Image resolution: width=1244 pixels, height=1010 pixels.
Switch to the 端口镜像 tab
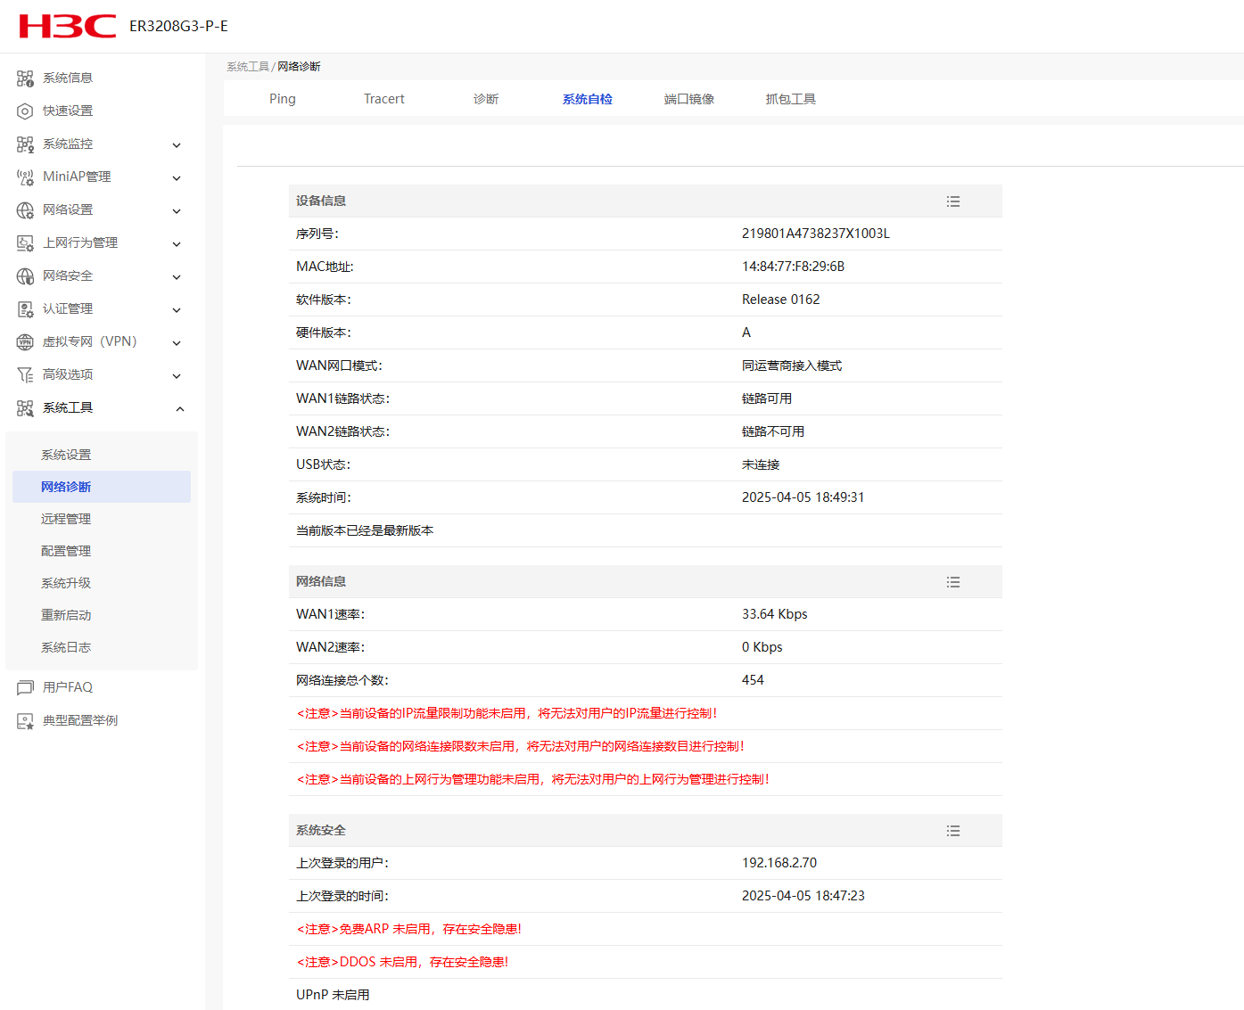(x=689, y=99)
